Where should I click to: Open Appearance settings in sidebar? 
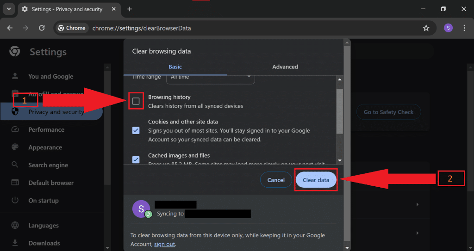(45, 147)
